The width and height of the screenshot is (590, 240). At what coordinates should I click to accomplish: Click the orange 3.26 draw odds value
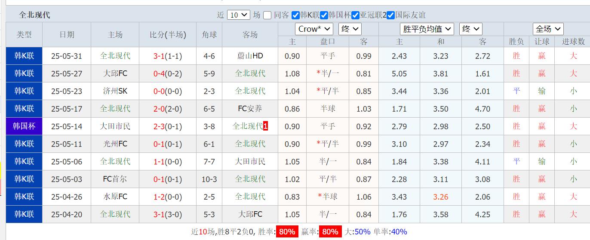click(x=441, y=197)
